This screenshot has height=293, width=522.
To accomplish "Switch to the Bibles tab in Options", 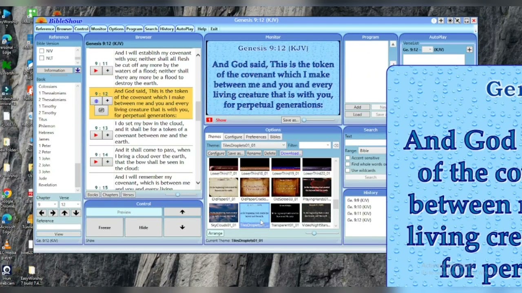I will point(275,137).
